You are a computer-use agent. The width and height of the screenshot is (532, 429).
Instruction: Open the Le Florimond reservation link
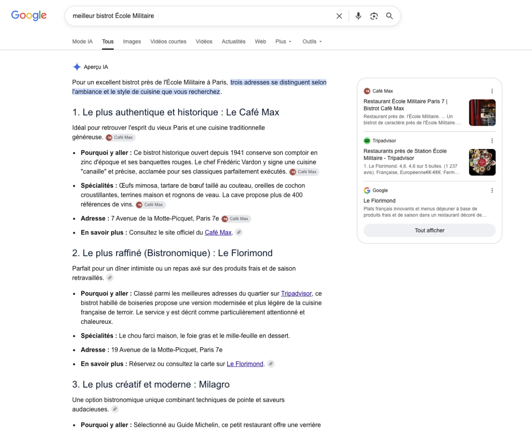coord(245,364)
